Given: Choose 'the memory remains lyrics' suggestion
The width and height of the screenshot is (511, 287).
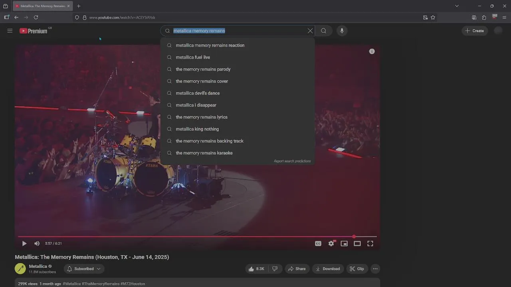Looking at the screenshot, I should 238,117.
